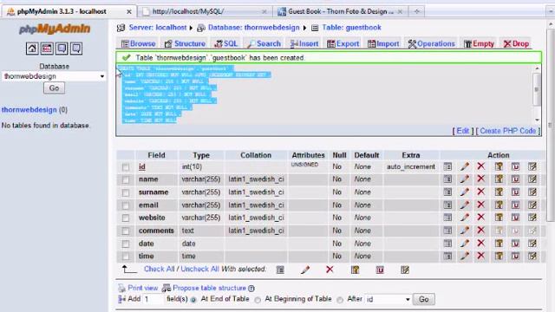Open the SQL query window icon
This screenshot has width=555, height=312.
(x=47, y=49)
